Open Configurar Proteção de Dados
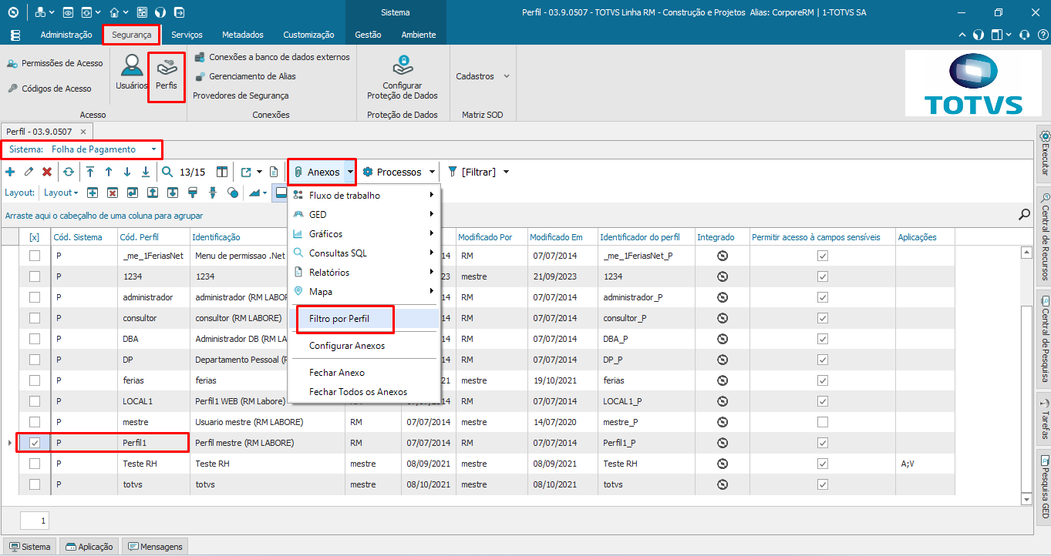The width and height of the screenshot is (1051, 556). click(402, 77)
